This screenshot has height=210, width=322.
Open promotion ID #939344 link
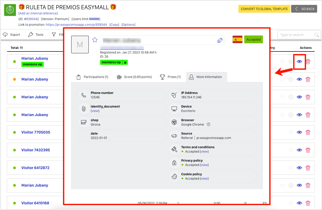click(x=32, y=19)
